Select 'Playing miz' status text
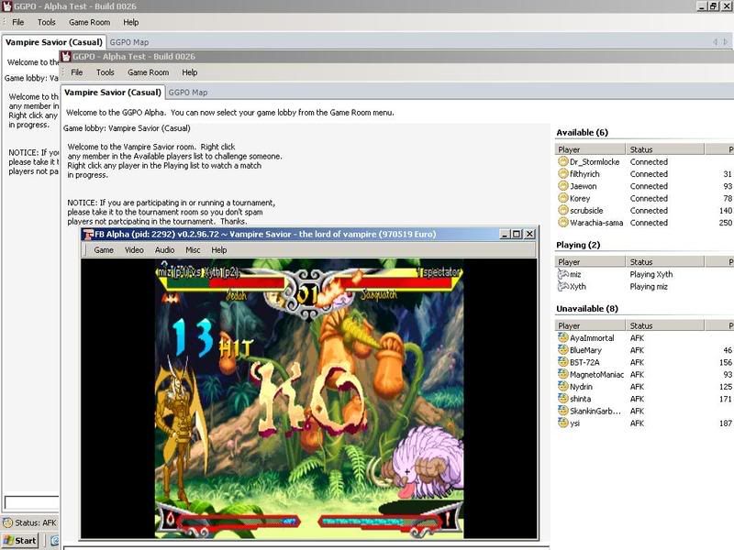 [649, 286]
